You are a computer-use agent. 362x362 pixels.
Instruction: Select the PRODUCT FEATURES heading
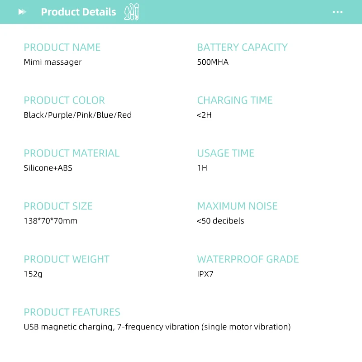72,312
